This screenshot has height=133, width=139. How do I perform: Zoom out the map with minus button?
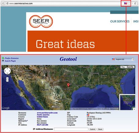pos(7,81)
